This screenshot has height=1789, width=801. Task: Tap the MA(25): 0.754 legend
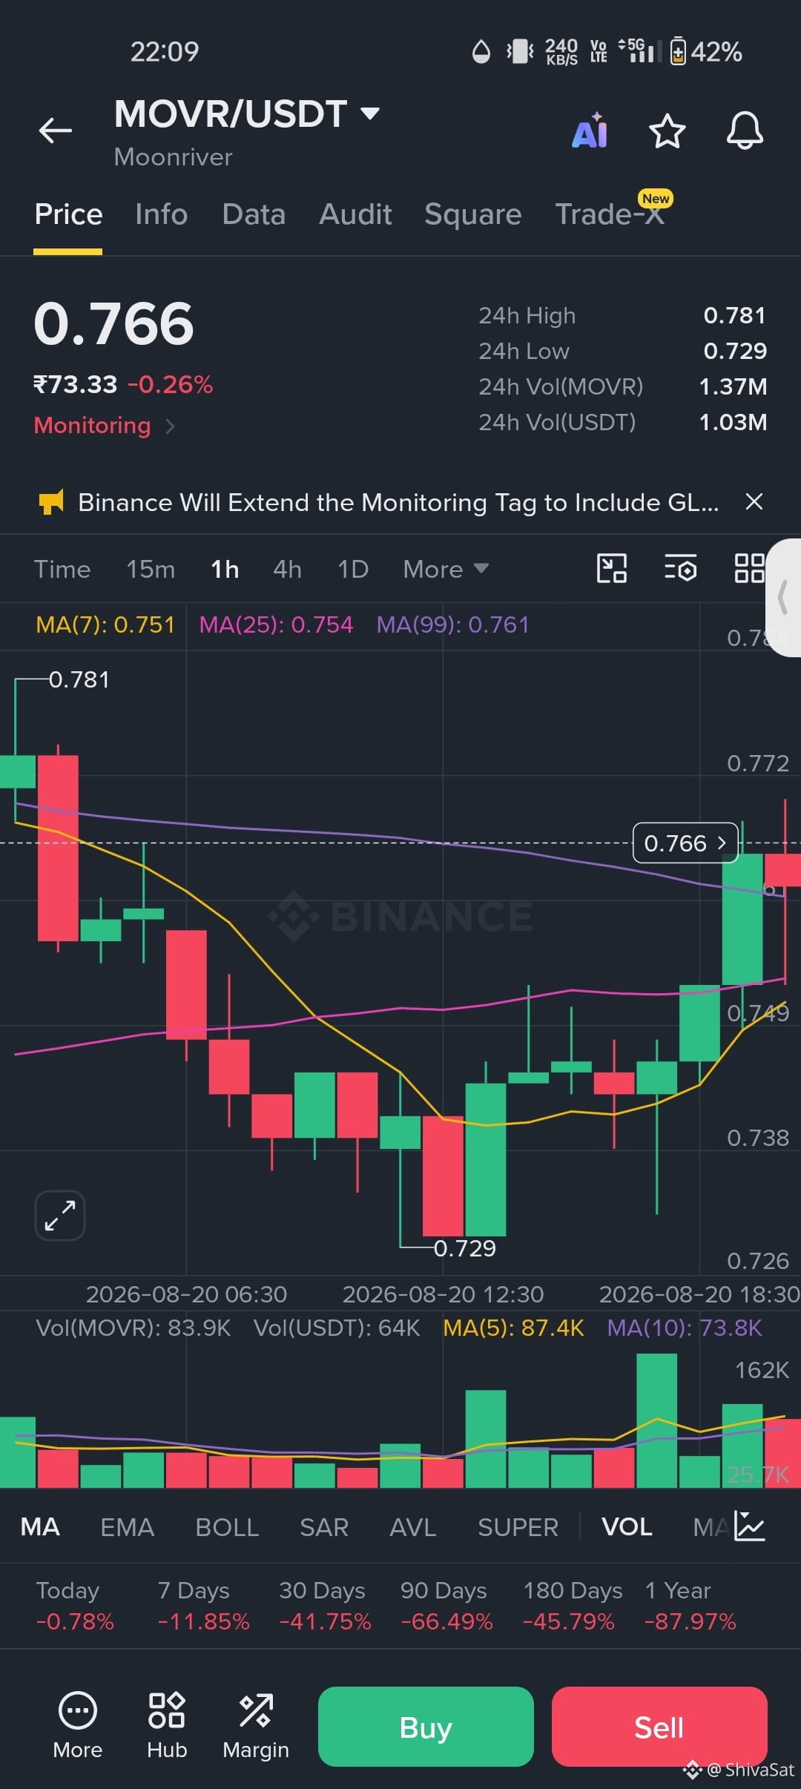[276, 625]
